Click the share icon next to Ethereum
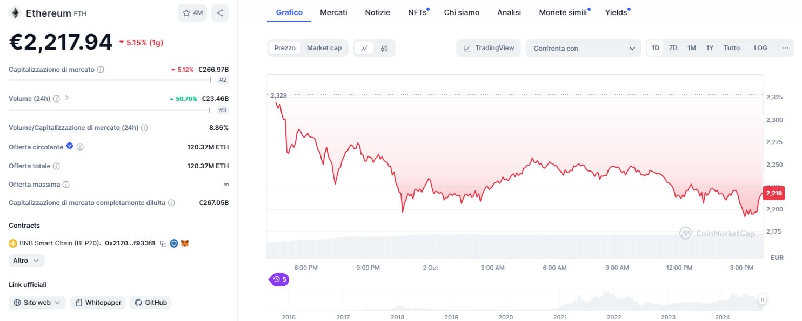 (x=220, y=13)
